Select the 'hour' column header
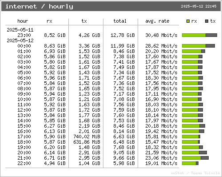The image size is (222, 177). pos(23,21)
